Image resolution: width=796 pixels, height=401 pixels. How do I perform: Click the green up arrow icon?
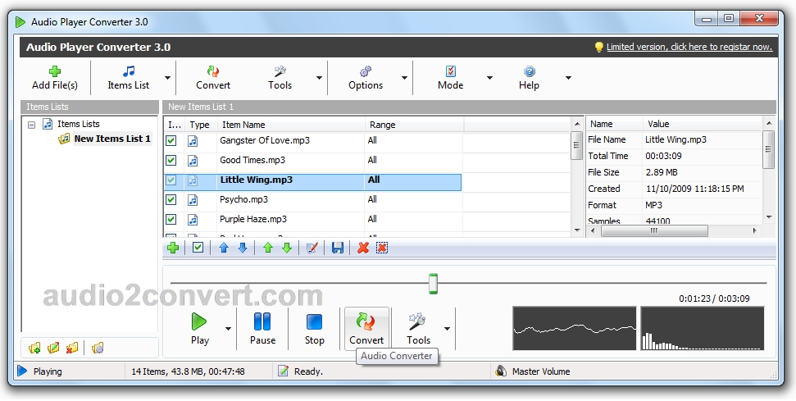coord(268,248)
